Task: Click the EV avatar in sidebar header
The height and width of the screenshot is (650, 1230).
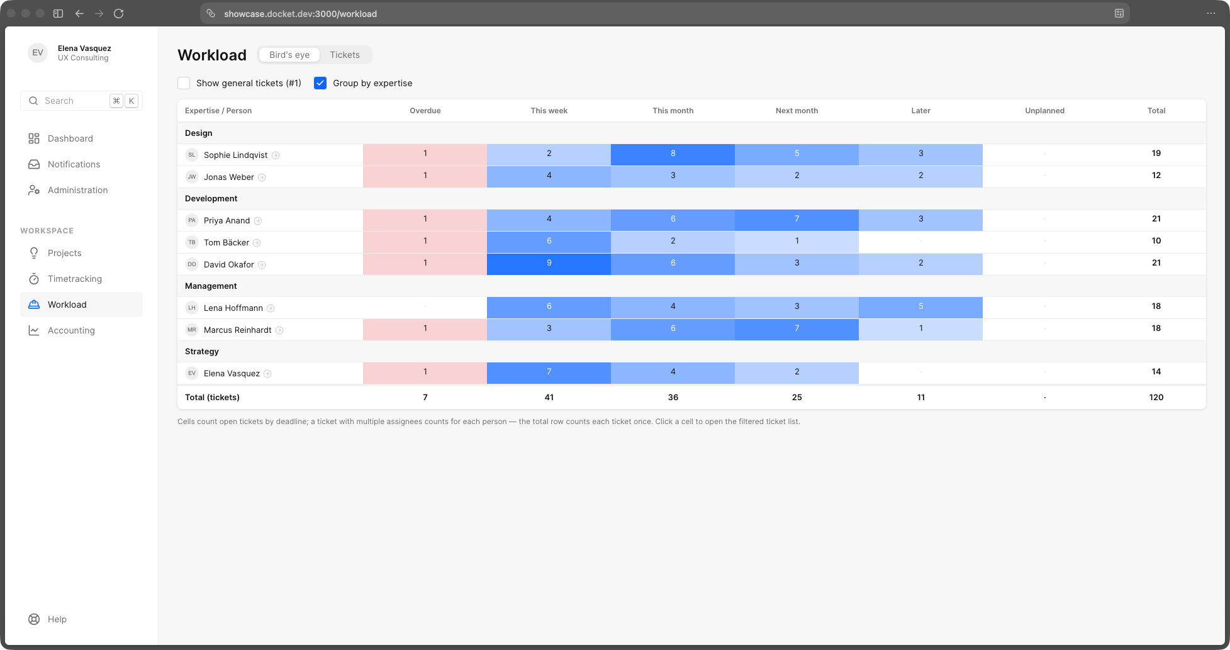Action: tap(38, 53)
